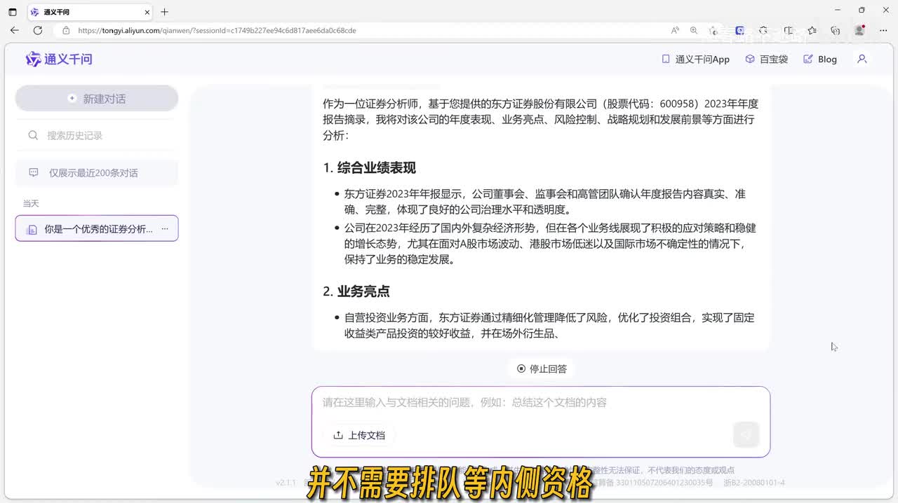View site information via the lock icon
This screenshot has width=898, height=503.
coord(66,31)
